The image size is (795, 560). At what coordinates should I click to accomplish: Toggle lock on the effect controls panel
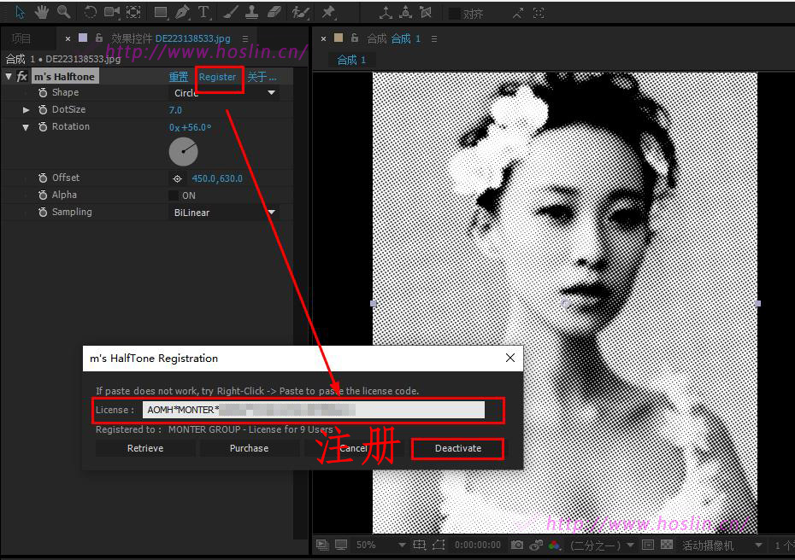point(99,38)
